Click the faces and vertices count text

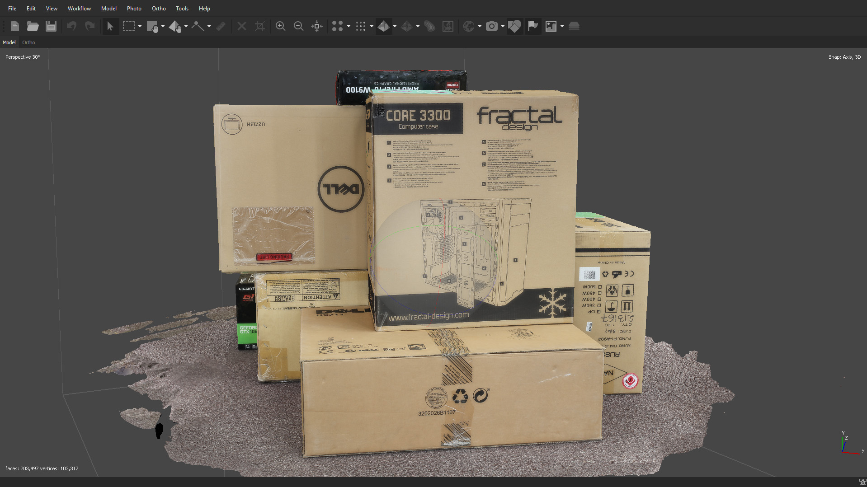(42, 468)
